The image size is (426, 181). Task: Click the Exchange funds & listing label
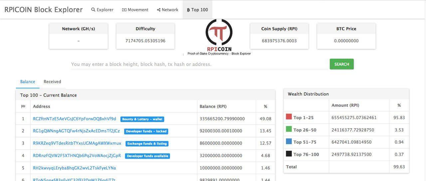[147, 144]
